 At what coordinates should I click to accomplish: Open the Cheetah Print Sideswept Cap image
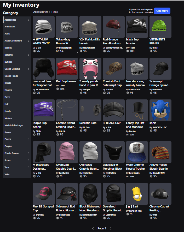[113, 68]
